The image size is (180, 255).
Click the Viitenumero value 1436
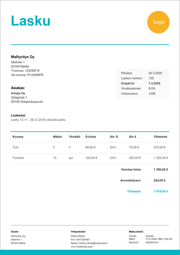(x=152, y=94)
